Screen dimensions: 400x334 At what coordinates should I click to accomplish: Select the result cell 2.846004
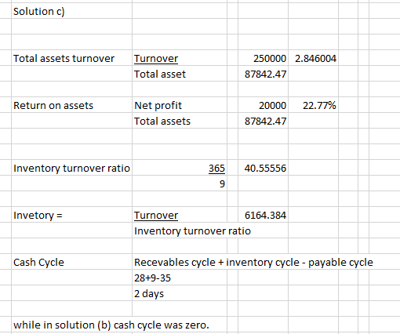point(313,58)
